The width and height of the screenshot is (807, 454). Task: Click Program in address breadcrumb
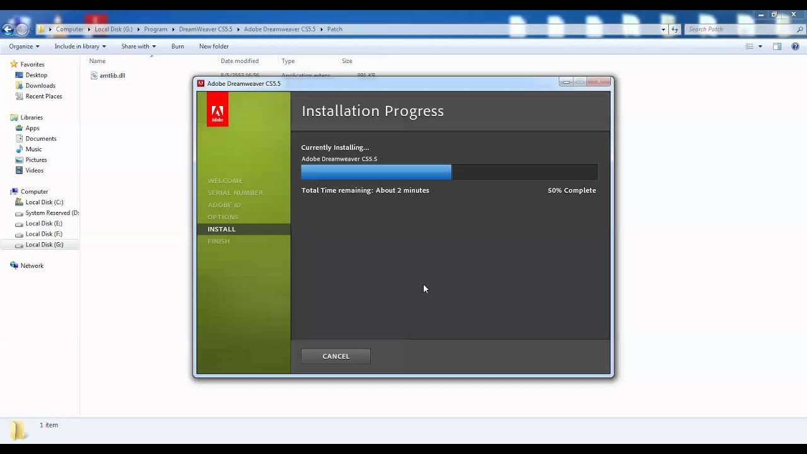[156, 29]
